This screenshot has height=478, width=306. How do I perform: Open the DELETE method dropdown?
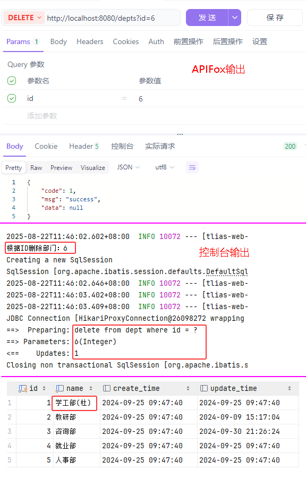pyautogui.click(x=24, y=18)
